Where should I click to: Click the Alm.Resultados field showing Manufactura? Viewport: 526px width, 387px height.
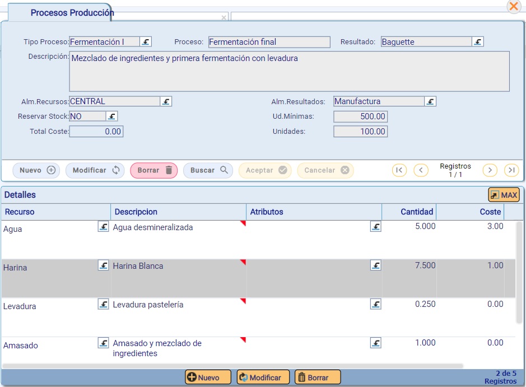coord(379,101)
